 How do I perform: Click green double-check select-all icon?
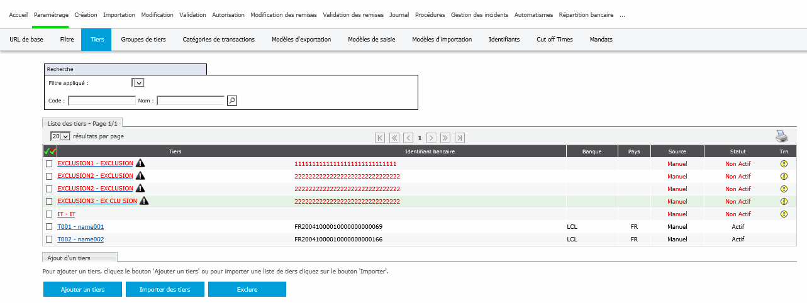(50, 151)
